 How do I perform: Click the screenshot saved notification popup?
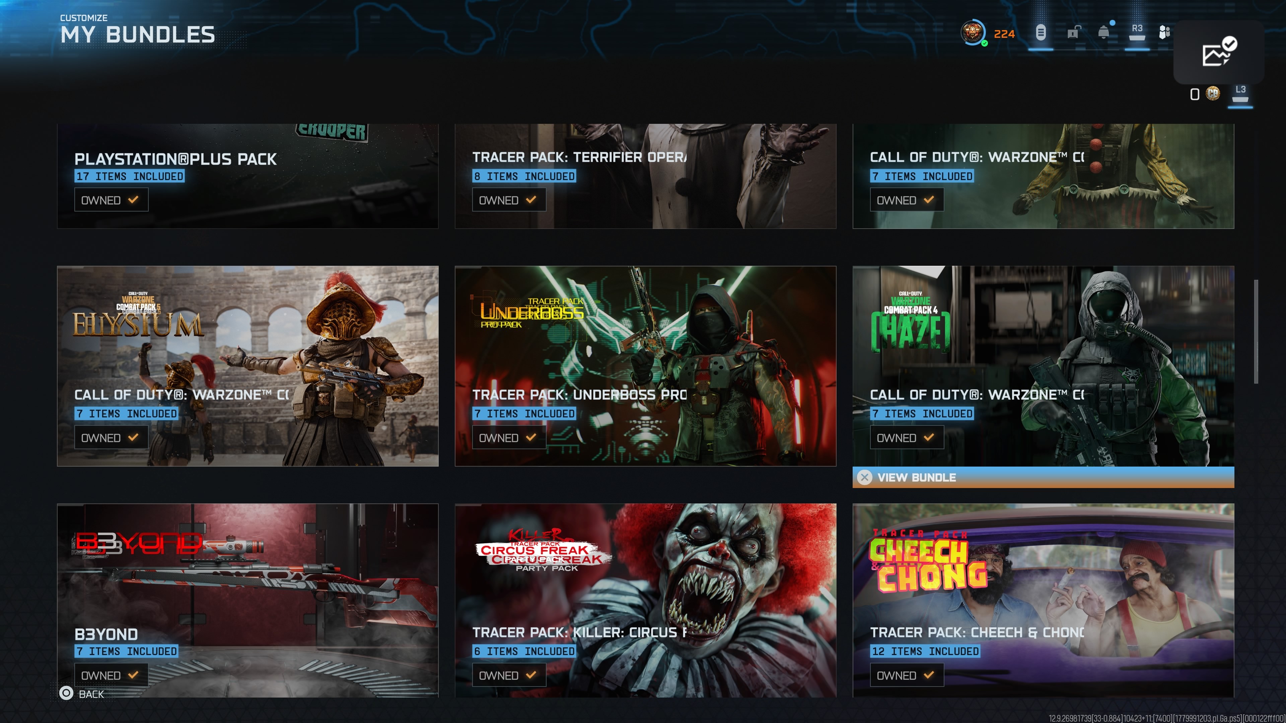pyautogui.click(x=1219, y=53)
